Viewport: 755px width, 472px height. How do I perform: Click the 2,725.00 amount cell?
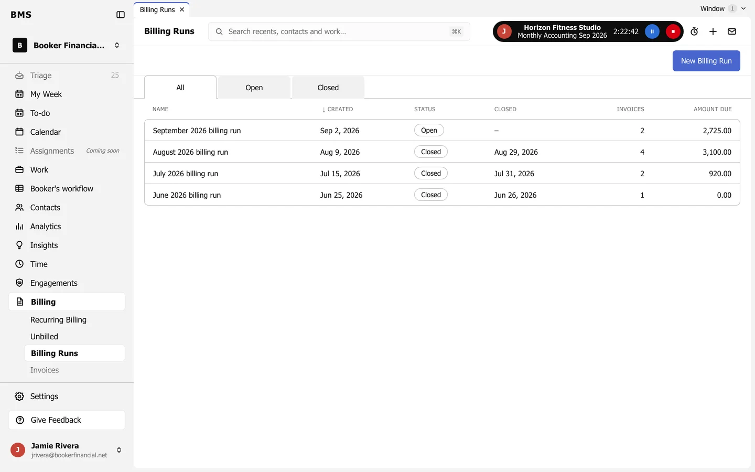[x=717, y=131]
